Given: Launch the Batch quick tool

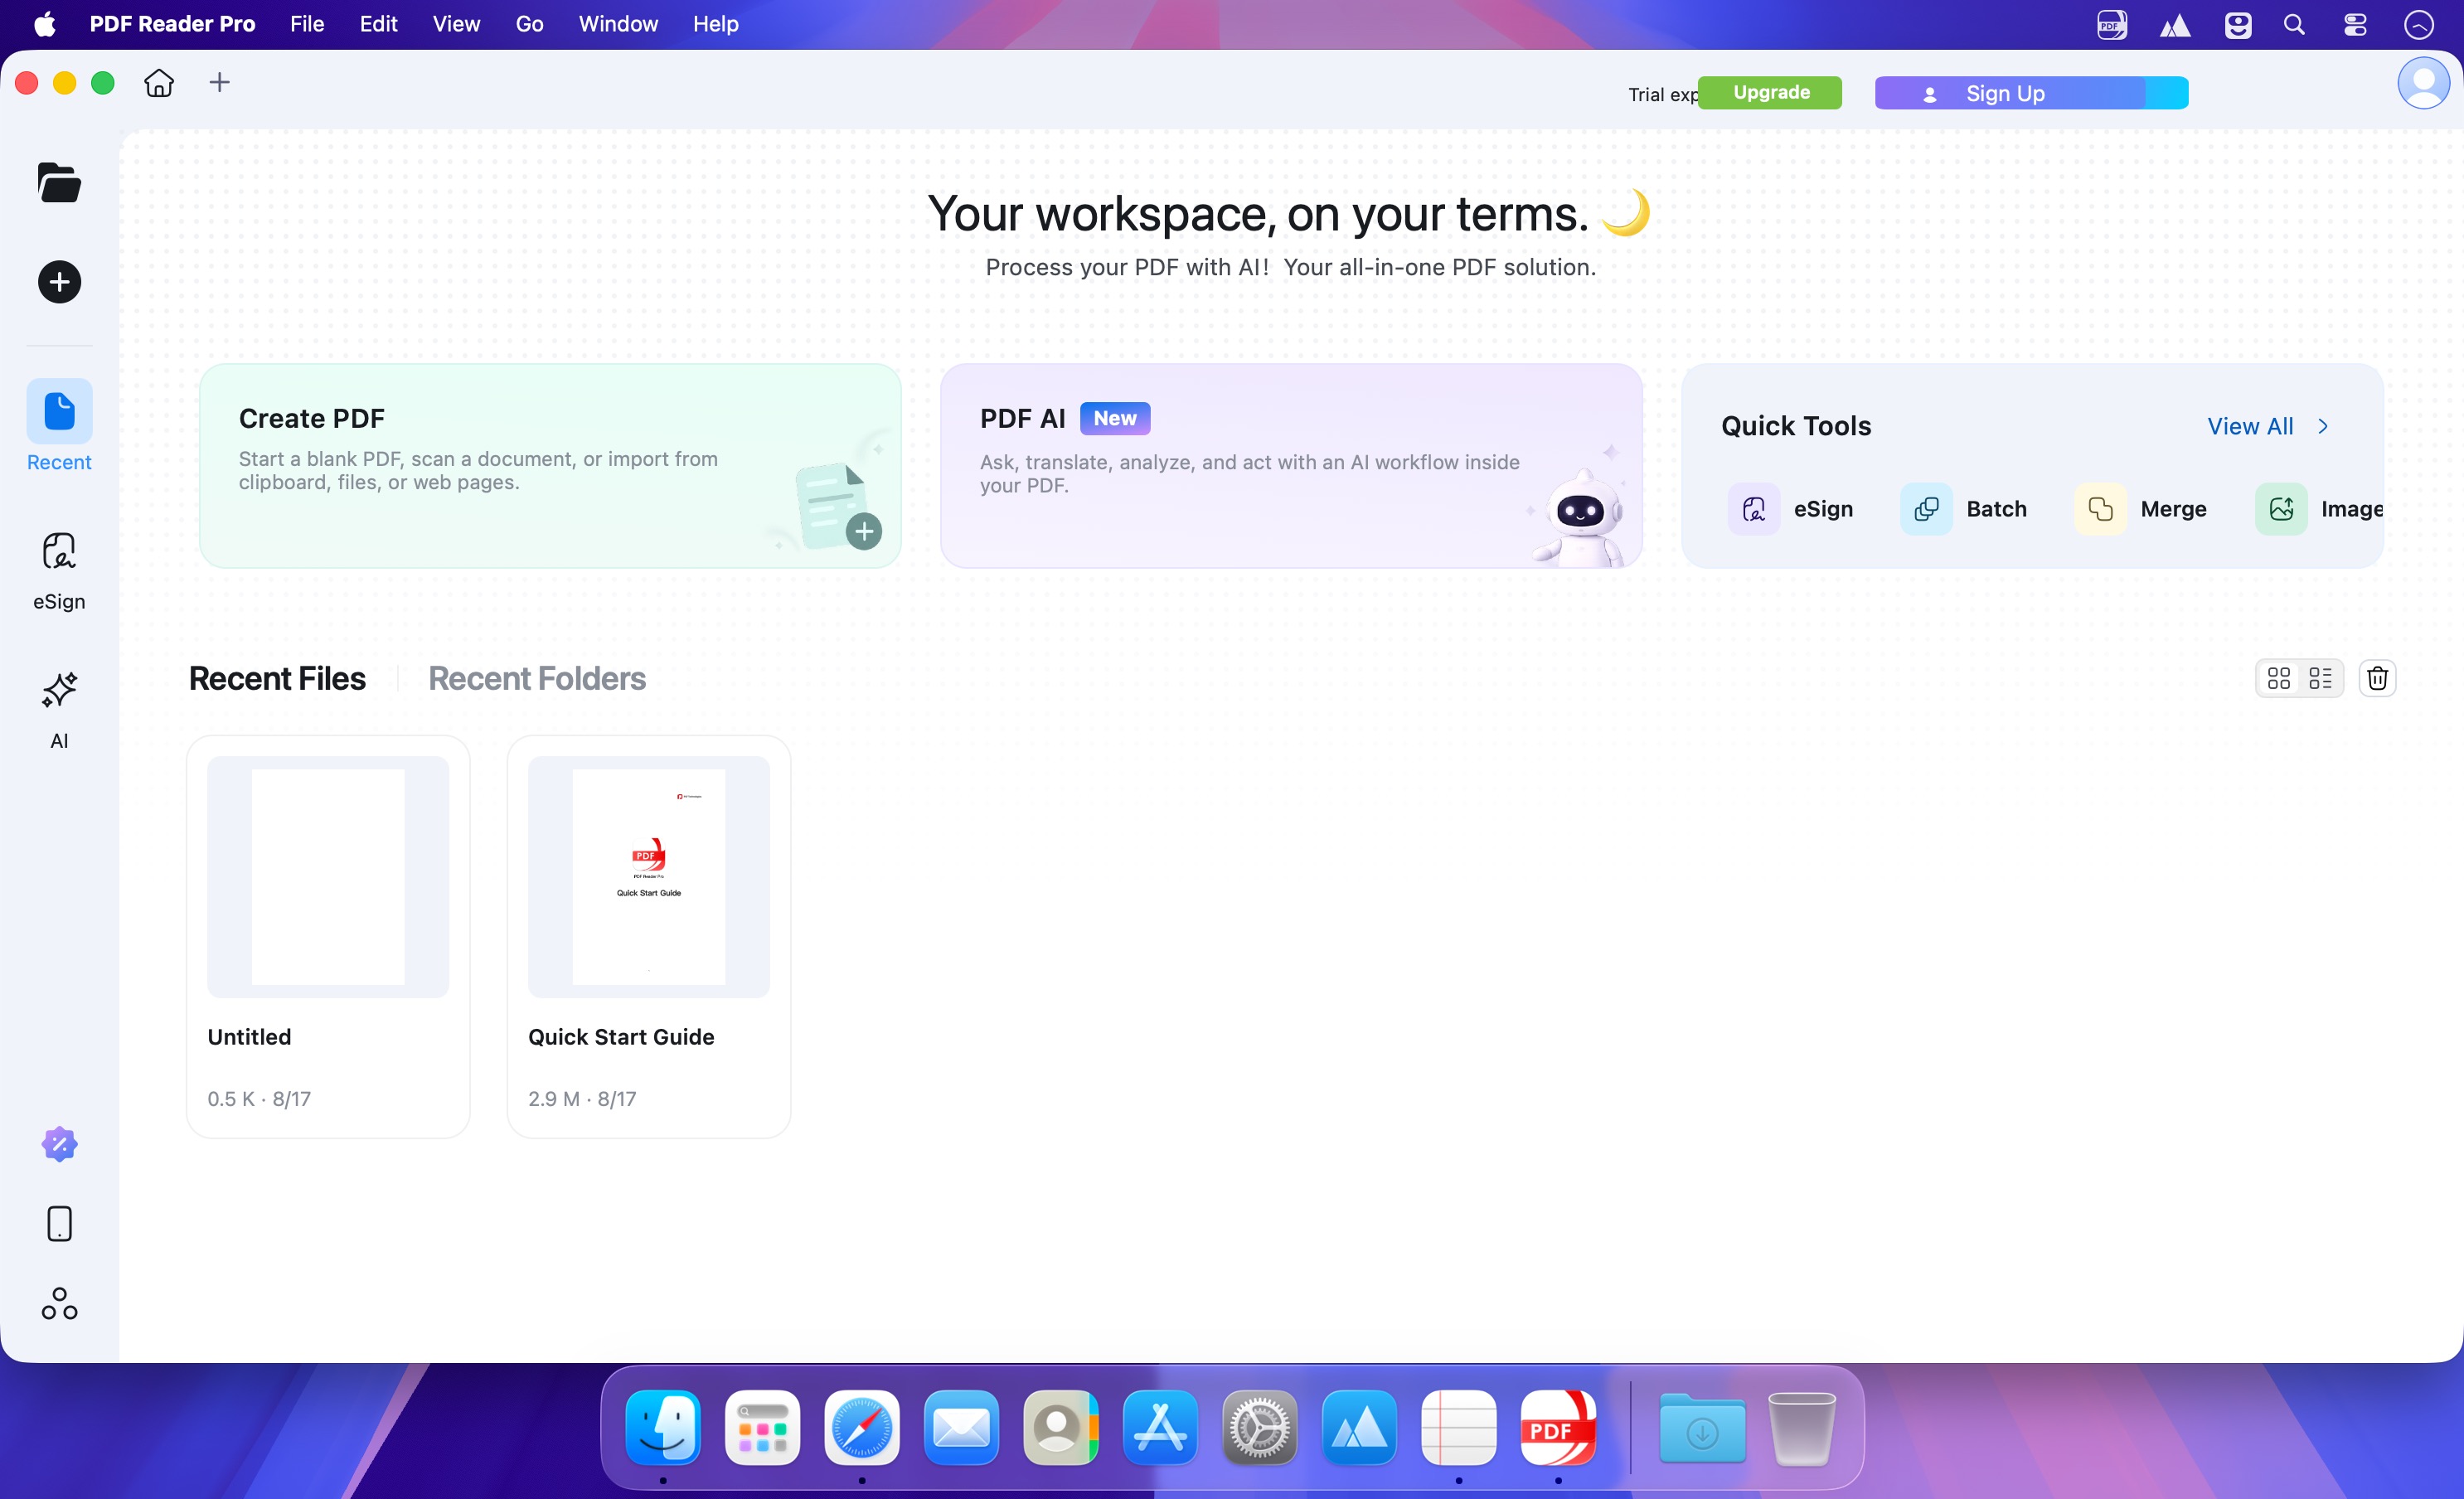Looking at the screenshot, I should click(x=1964, y=509).
